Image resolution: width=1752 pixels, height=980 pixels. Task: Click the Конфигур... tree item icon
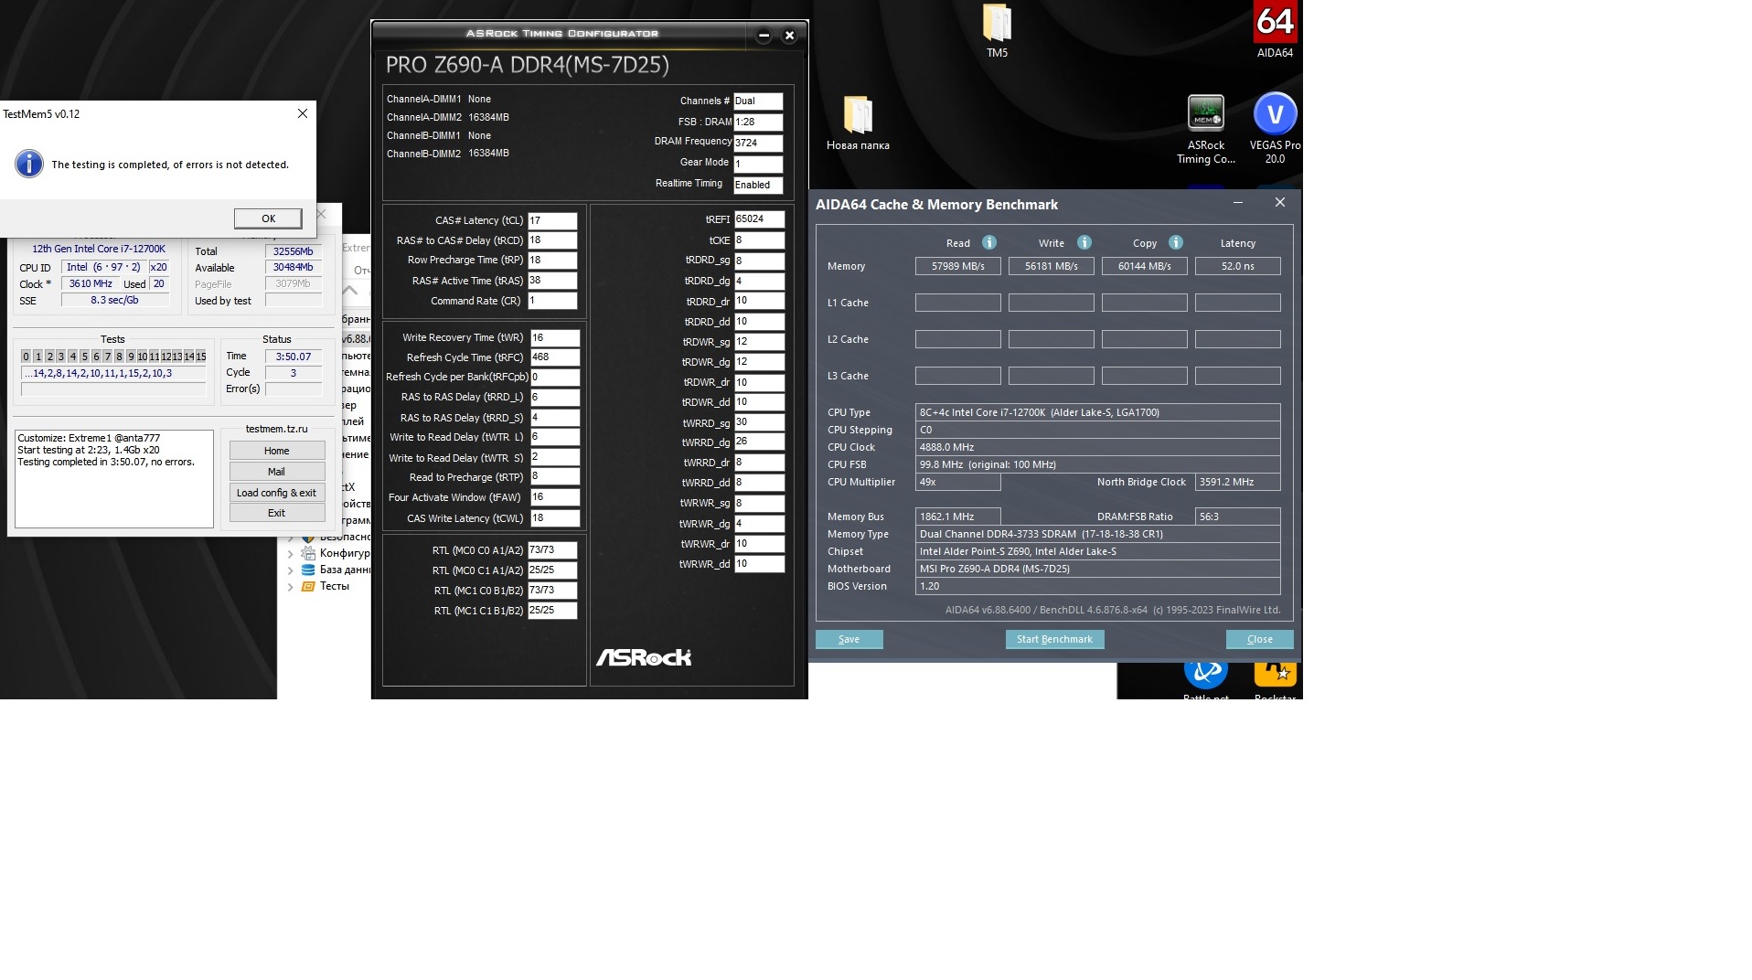(308, 553)
